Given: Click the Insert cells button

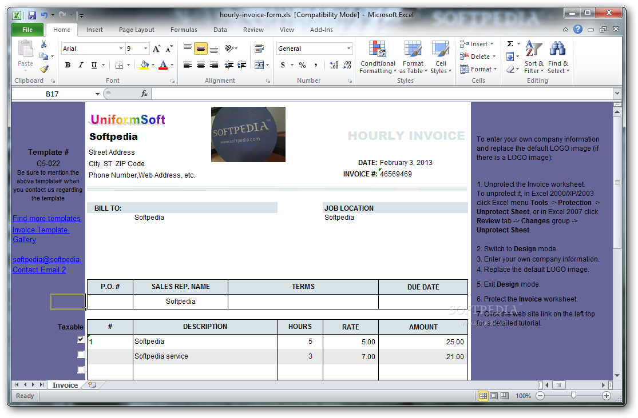Looking at the screenshot, I should tap(475, 44).
